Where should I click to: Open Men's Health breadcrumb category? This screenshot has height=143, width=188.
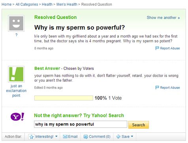point(67,4)
